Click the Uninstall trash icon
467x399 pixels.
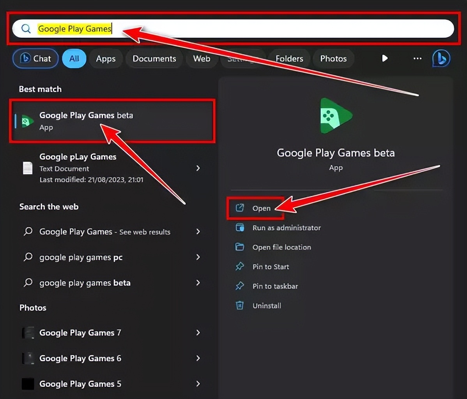(239, 305)
